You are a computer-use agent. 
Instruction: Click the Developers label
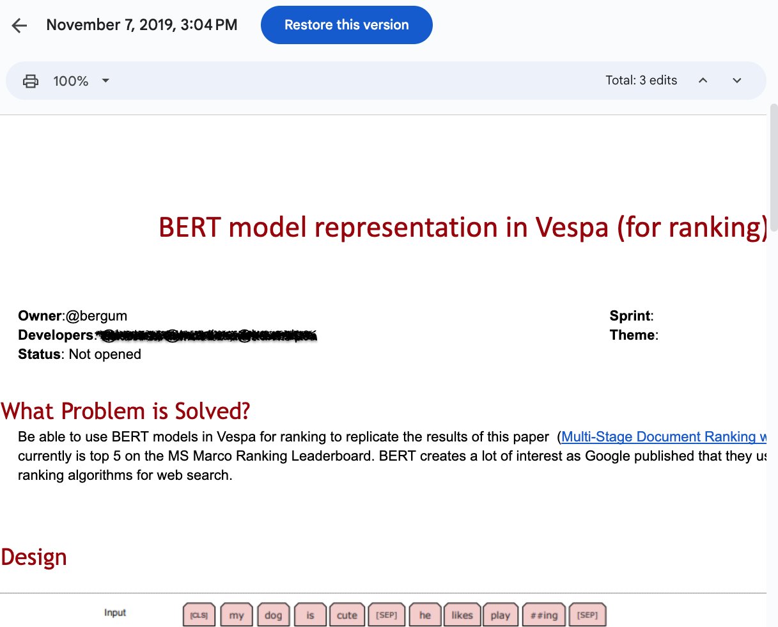point(56,335)
